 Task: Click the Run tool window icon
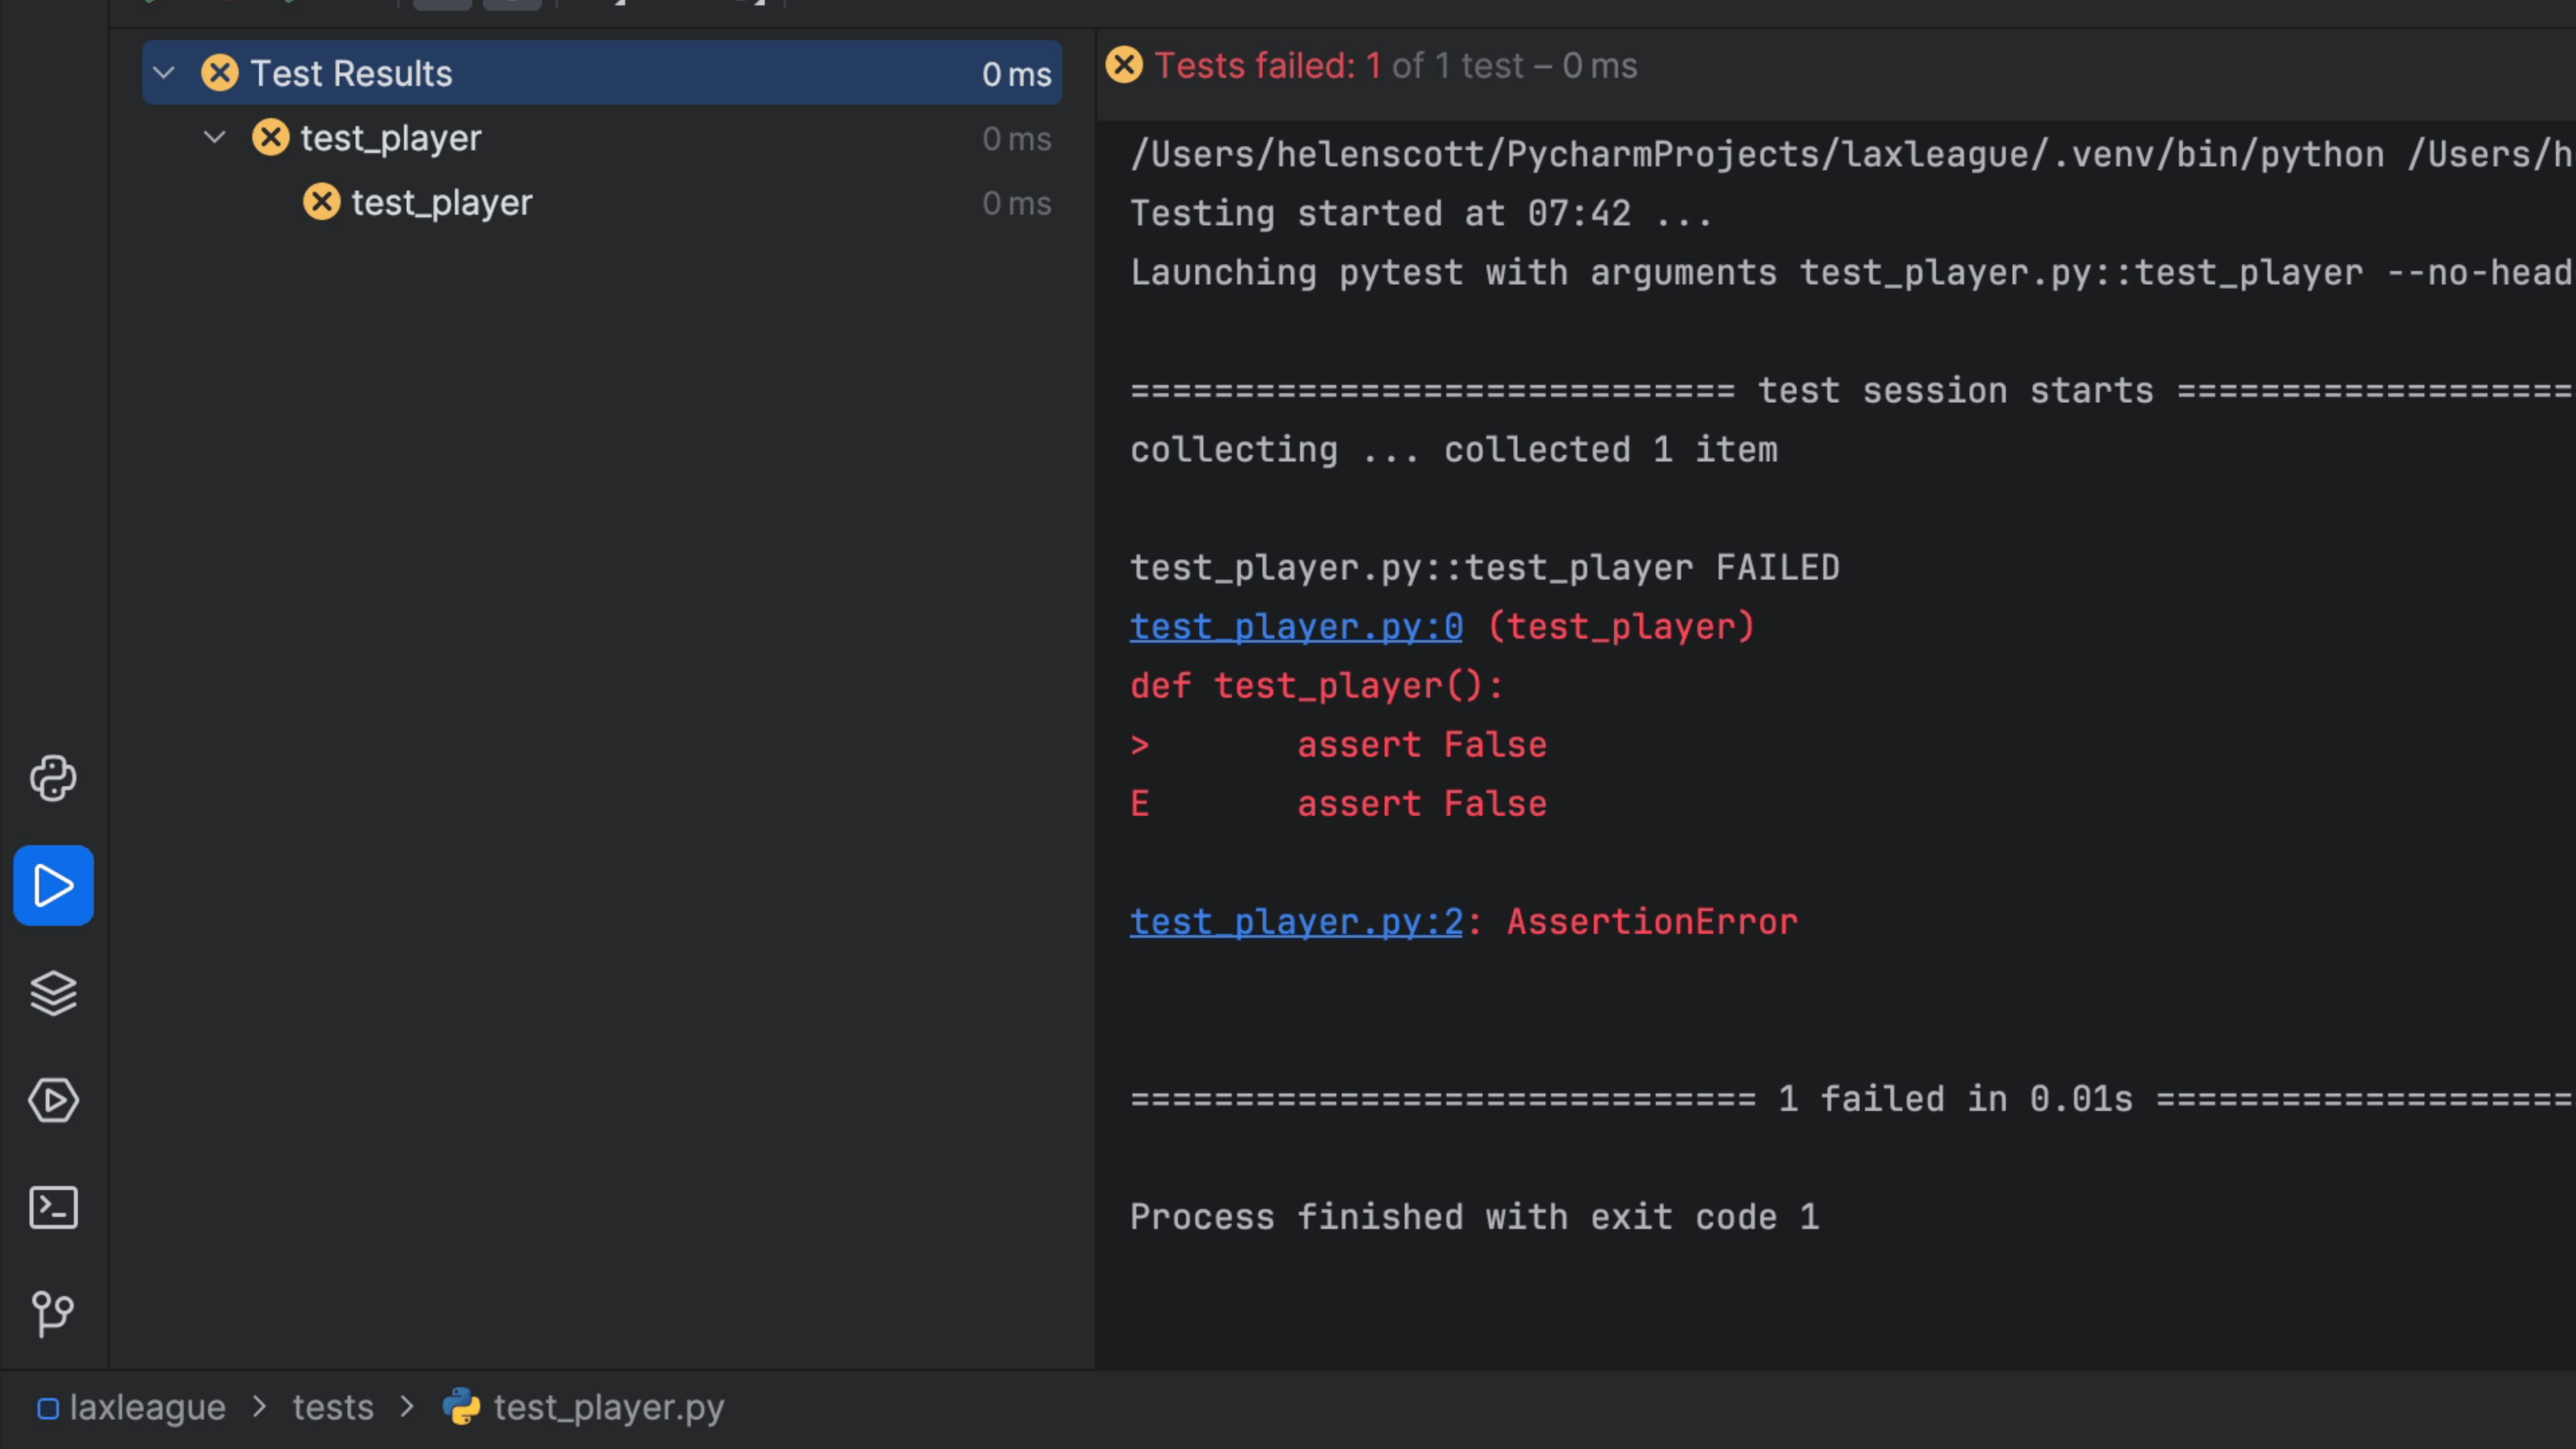(x=53, y=885)
